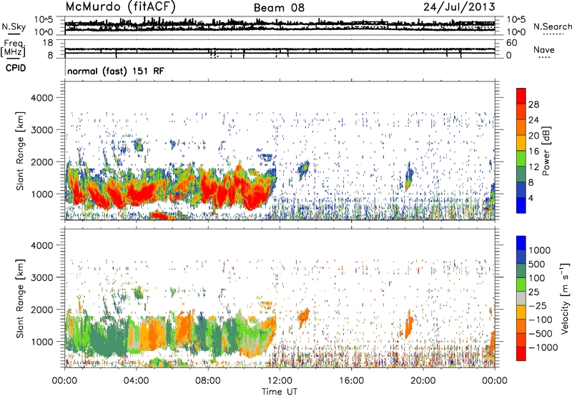Click the 'McMurdo (fitACF)' title text
The width and height of the screenshot is (572, 396).
pyautogui.click(x=120, y=7)
